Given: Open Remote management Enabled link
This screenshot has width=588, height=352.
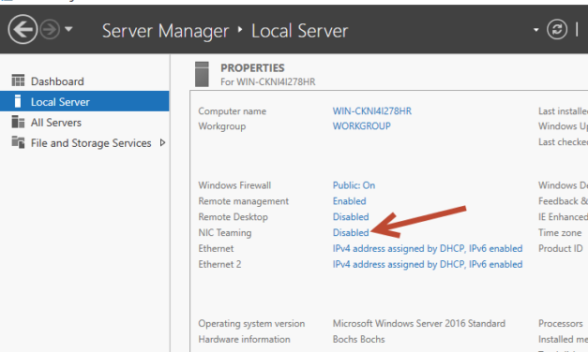Looking at the screenshot, I should click(349, 201).
